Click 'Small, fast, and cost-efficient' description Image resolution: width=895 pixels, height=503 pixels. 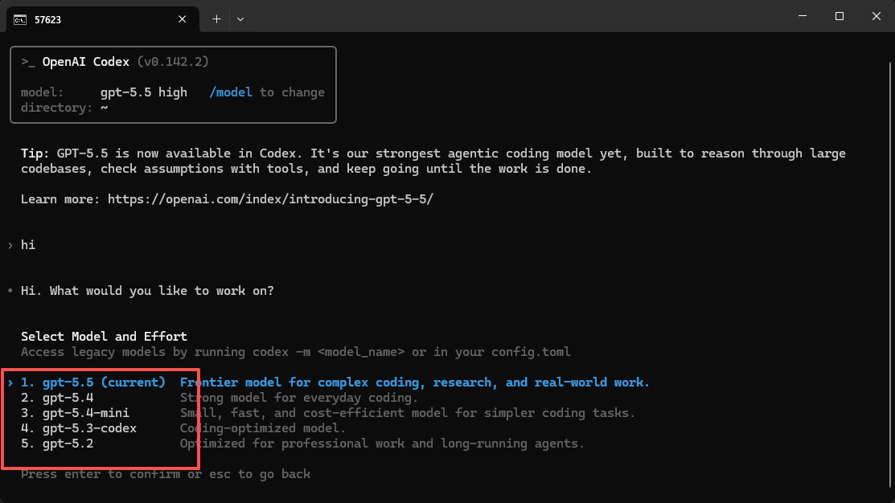click(x=408, y=413)
